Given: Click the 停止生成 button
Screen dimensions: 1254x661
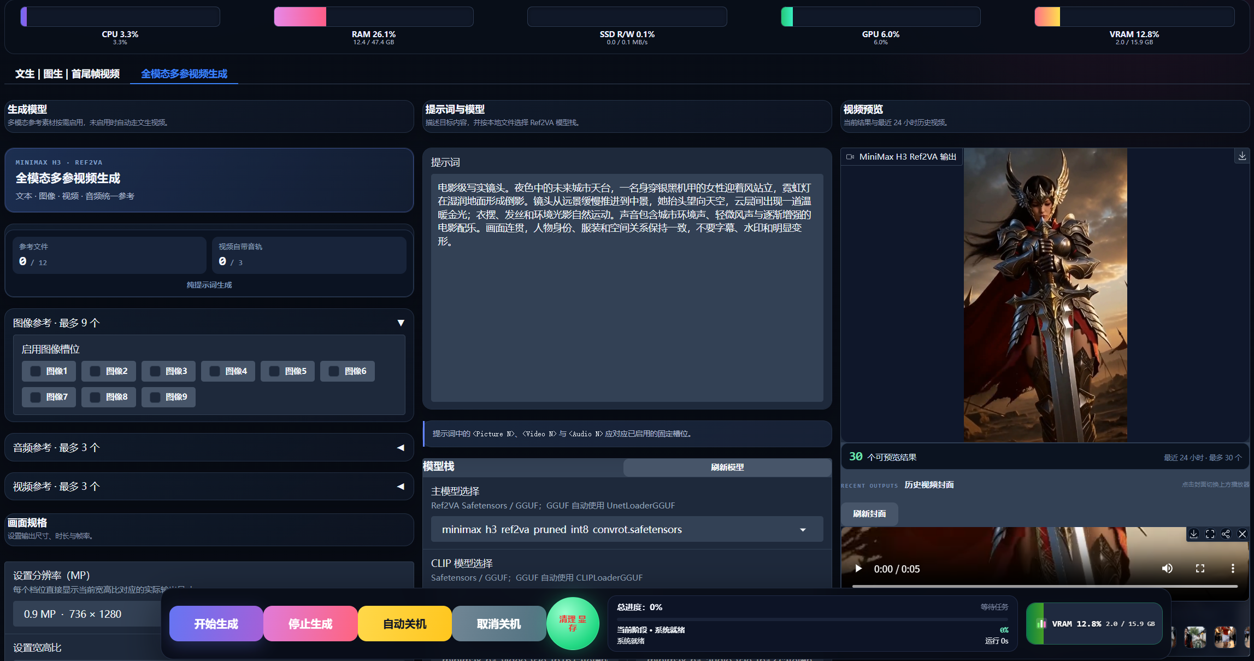Looking at the screenshot, I should [310, 624].
